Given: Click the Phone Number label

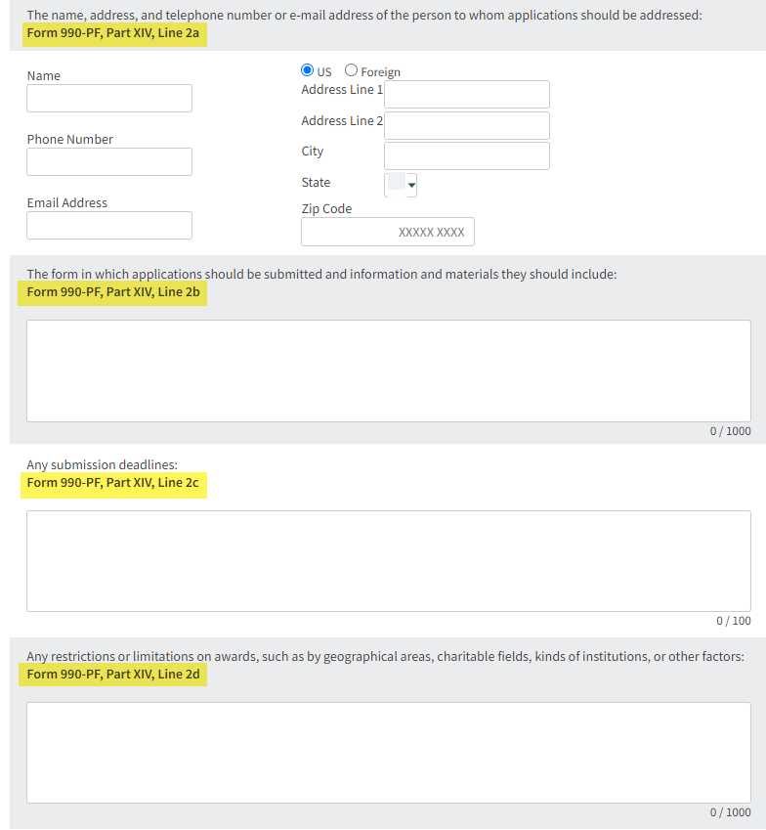Looking at the screenshot, I should click(70, 140).
